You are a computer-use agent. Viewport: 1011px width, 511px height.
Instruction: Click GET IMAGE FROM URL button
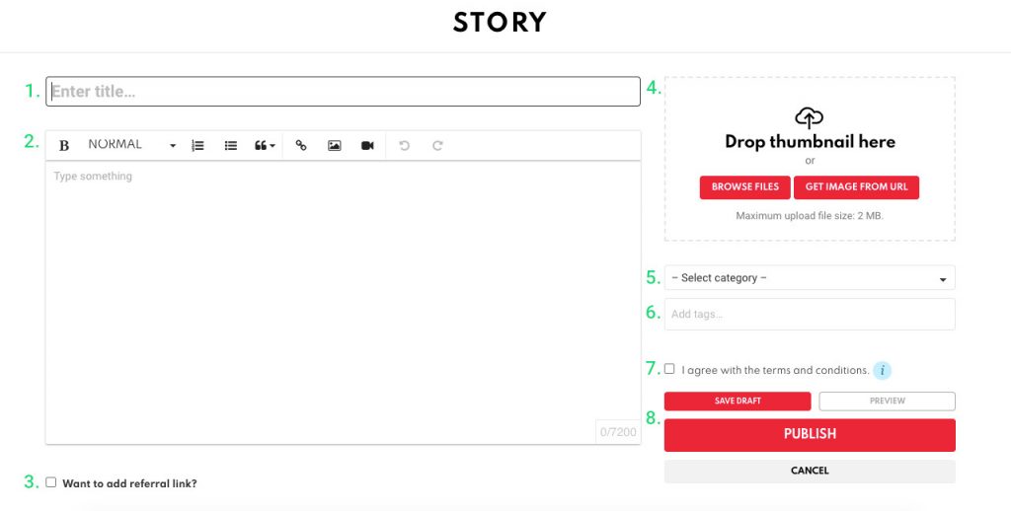coord(856,187)
